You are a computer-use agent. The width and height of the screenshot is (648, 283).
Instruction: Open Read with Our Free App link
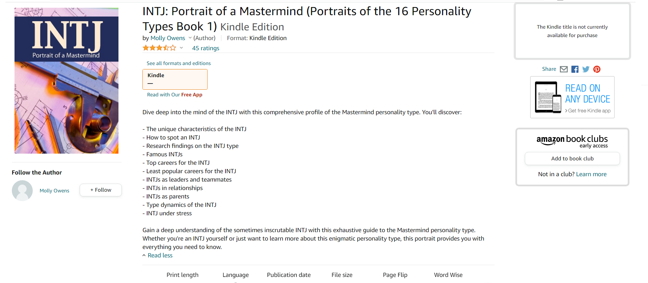(174, 95)
